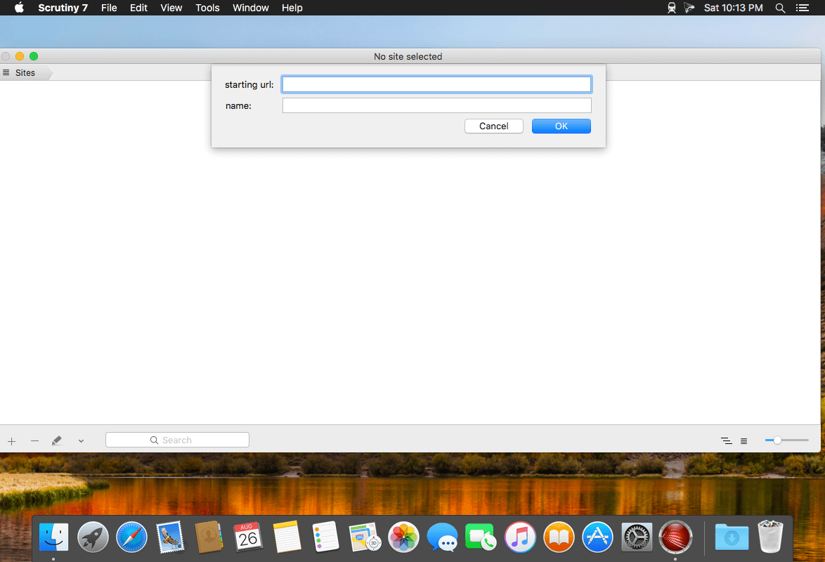Launch Safari from the Dock
Viewport: 825px width, 562px height.
131,537
